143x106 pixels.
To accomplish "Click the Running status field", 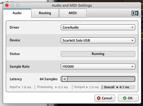I will click(98, 54).
